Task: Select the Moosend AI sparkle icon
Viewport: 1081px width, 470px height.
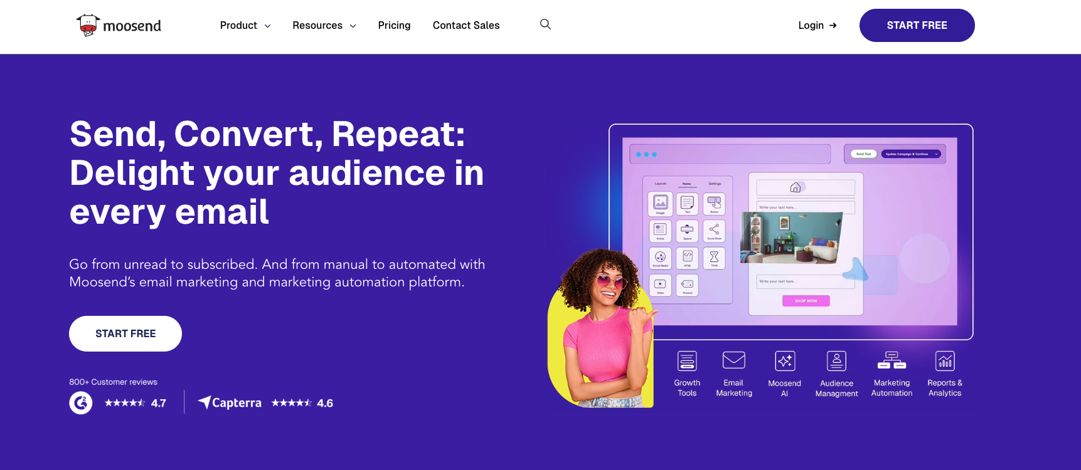Action: [x=785, y=361]
